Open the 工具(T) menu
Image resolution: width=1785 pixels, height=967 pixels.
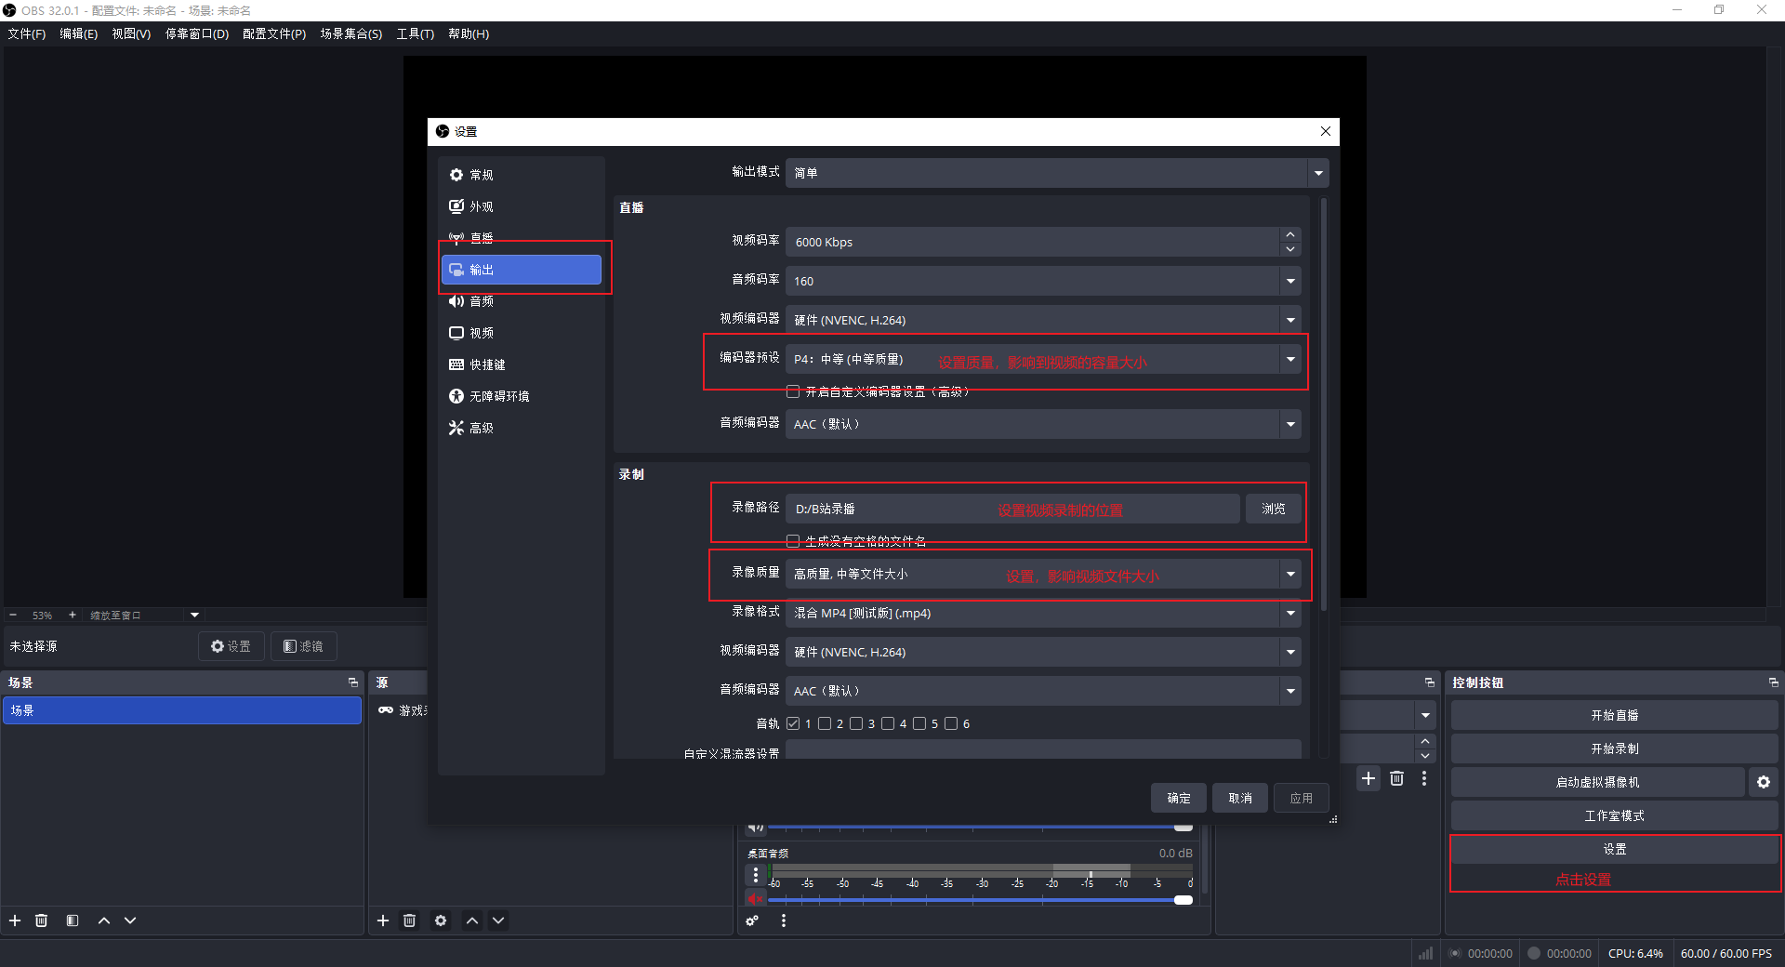415,33
